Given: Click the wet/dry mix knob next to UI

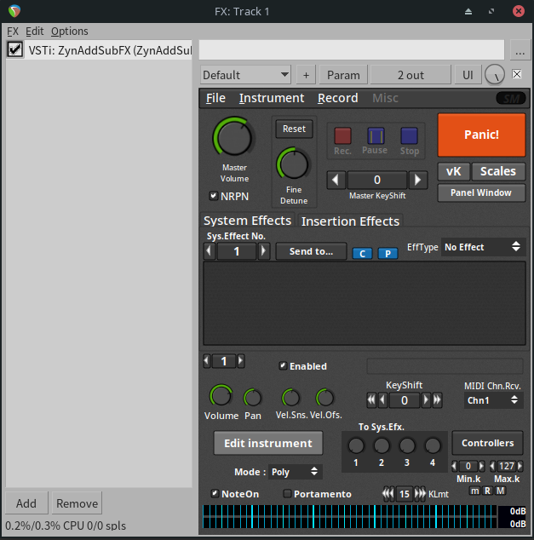Looking at the screenshot, I should tap(495, 75).
